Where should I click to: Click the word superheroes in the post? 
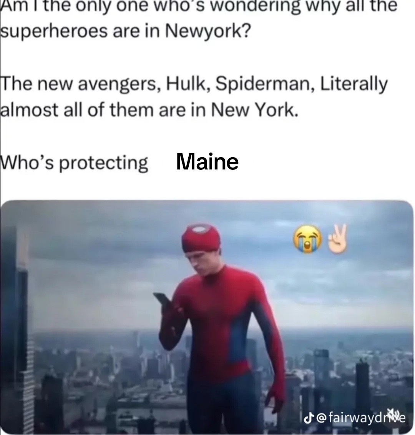[x=54, y=32]
